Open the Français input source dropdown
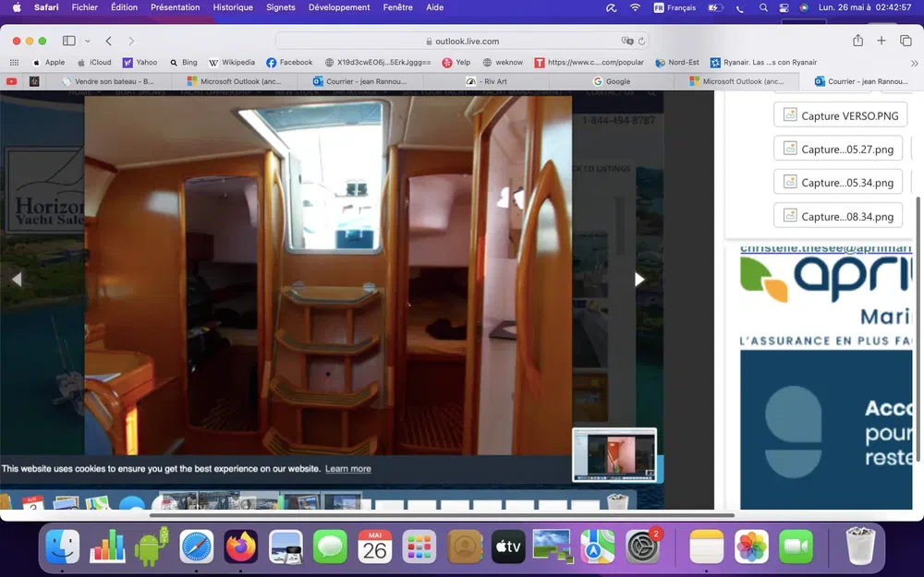The width and height of the screenshot is (924, 577). [675, 7]
